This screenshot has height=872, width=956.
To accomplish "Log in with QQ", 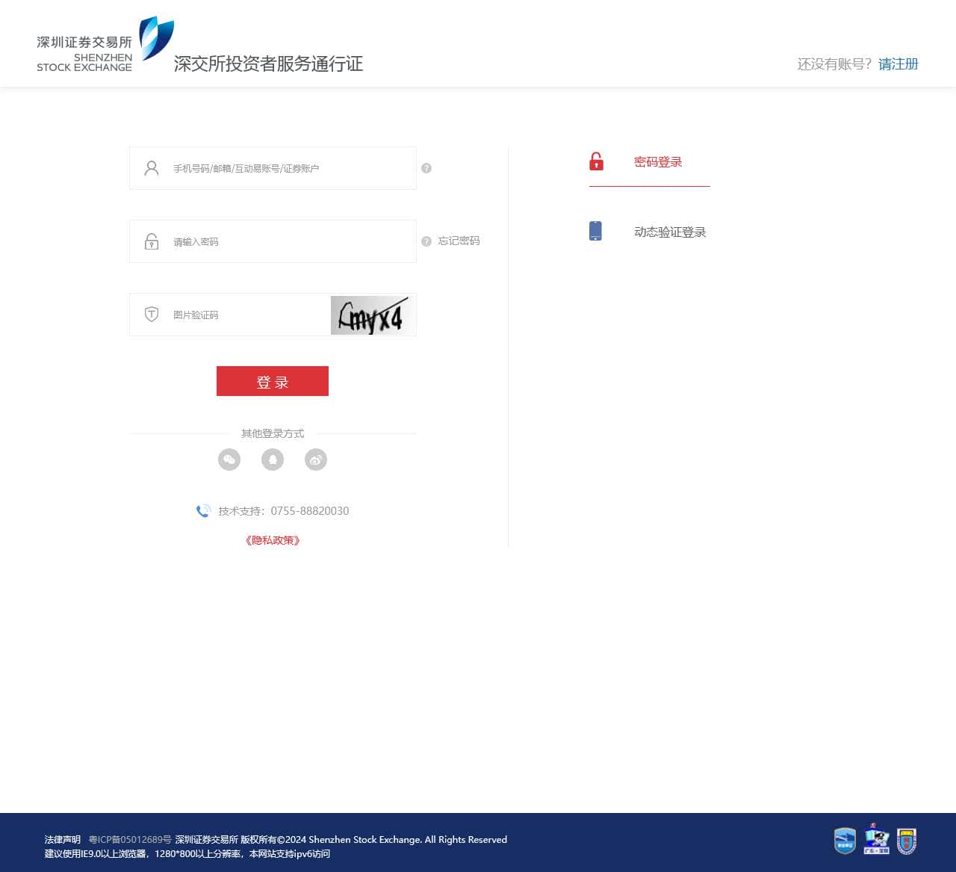I will pos(273,459).
